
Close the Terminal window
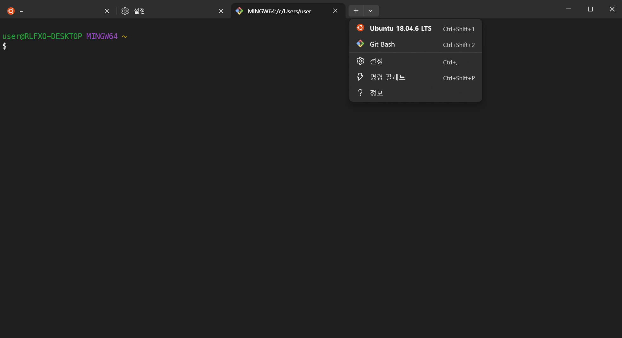pos(612,9)
